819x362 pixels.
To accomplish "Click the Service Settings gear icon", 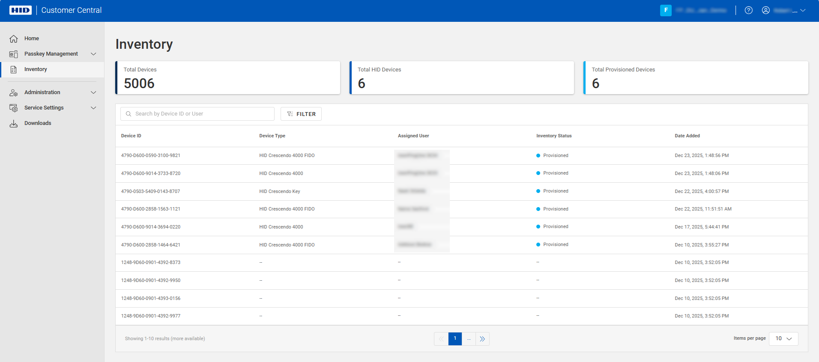I will (x=14, y=108).
